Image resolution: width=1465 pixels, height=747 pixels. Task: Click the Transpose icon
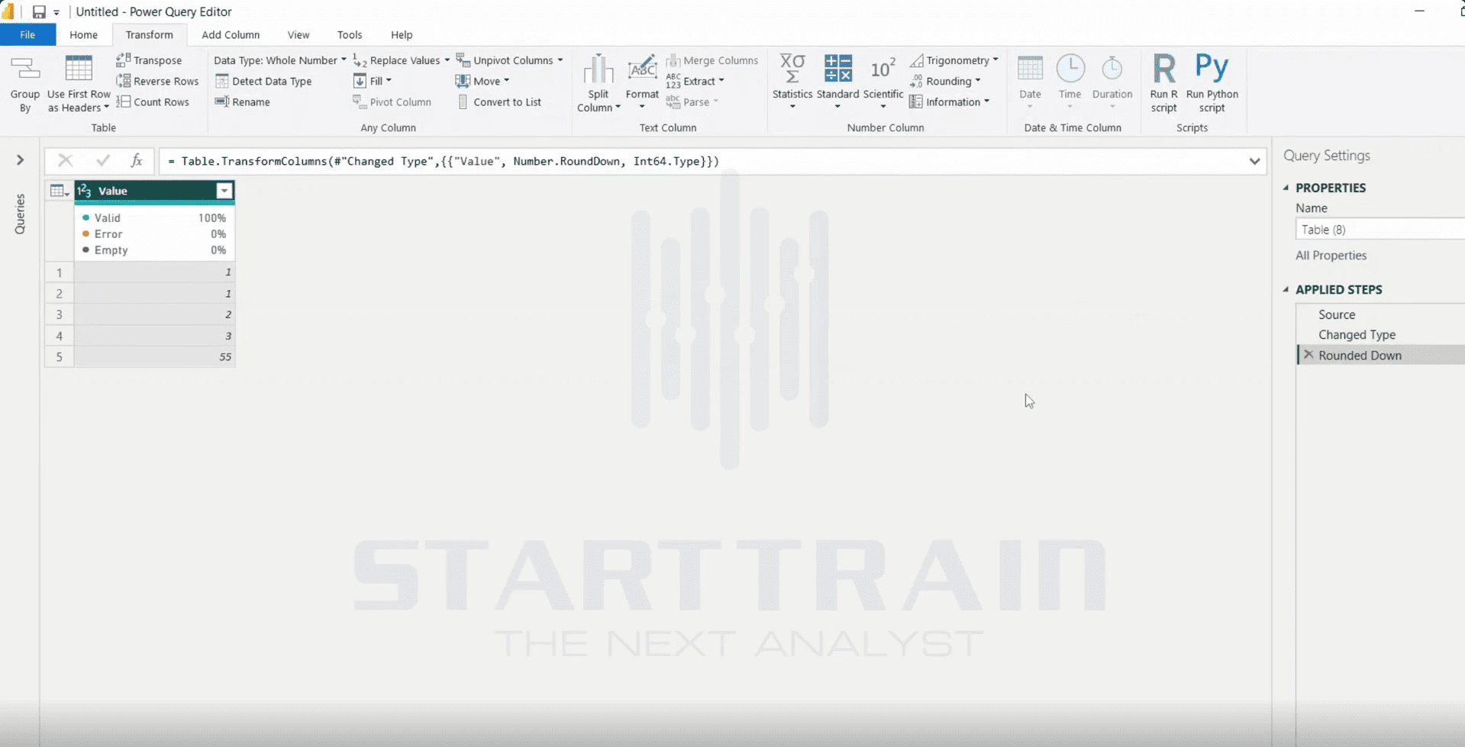(123, 60)
